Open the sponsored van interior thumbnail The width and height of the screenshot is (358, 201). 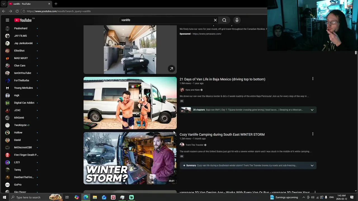pos(130,50)
